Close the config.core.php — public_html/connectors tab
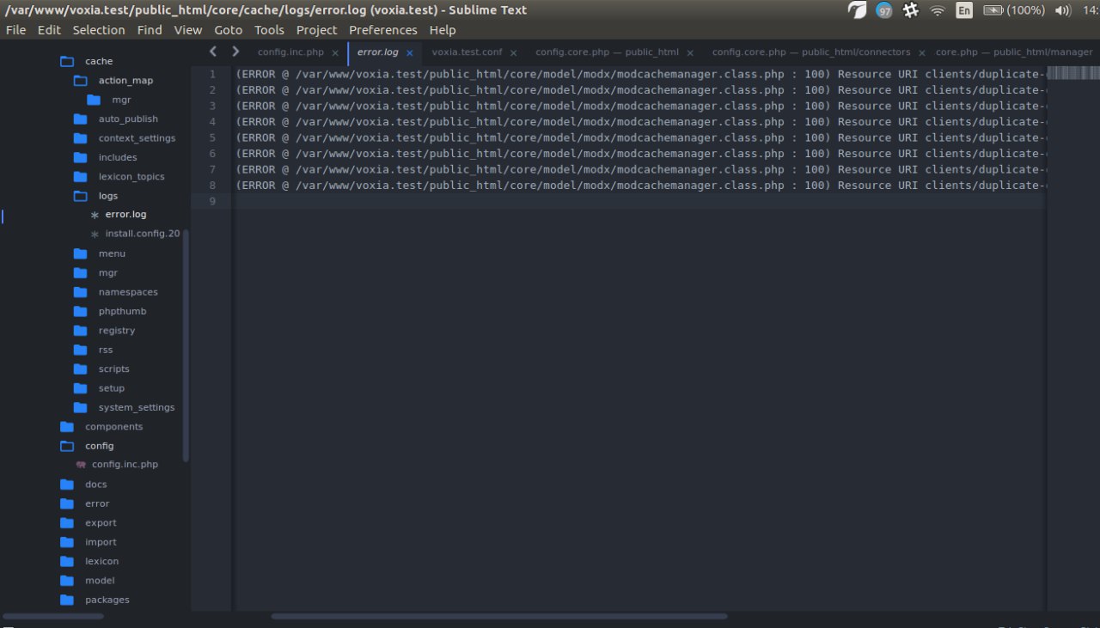The image size is (1100, 628). [921, 53]
